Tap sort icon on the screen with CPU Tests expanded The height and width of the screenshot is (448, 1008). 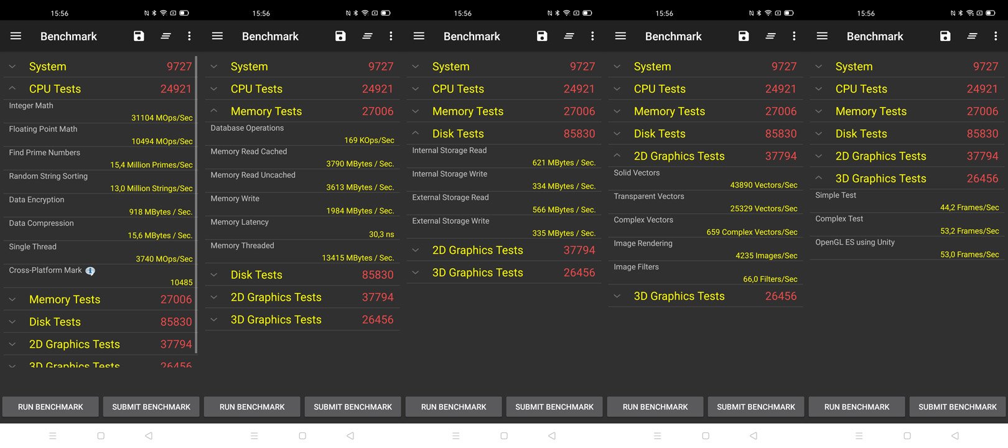pyautogui.click(x=166, y=36)
